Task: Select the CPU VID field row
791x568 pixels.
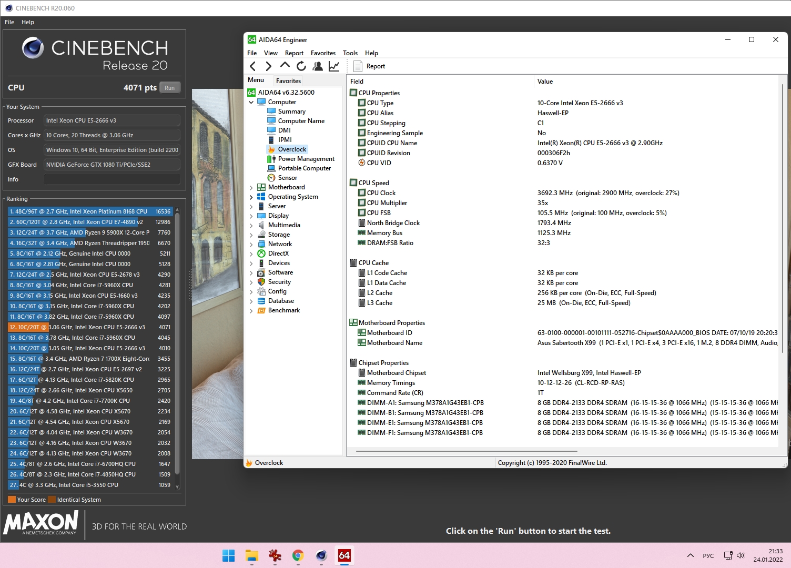Action: pyautogui.click(x=563, y=163)
